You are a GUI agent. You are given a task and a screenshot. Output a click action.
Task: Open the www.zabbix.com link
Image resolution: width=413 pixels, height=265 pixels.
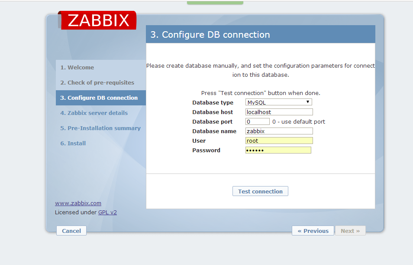pyautogui.click(x=78, y=203)
